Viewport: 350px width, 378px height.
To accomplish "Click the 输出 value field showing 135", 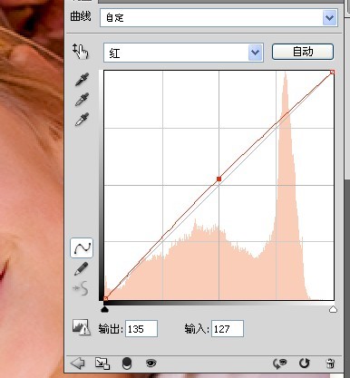I will [141, 329].
